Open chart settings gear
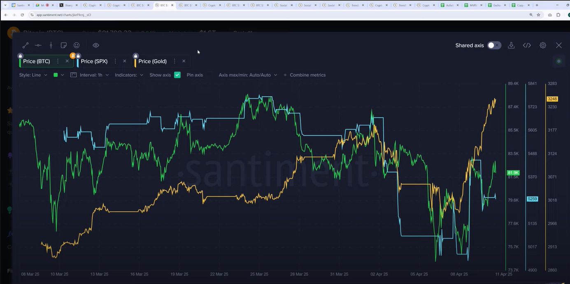 click(x=543, y=46)
